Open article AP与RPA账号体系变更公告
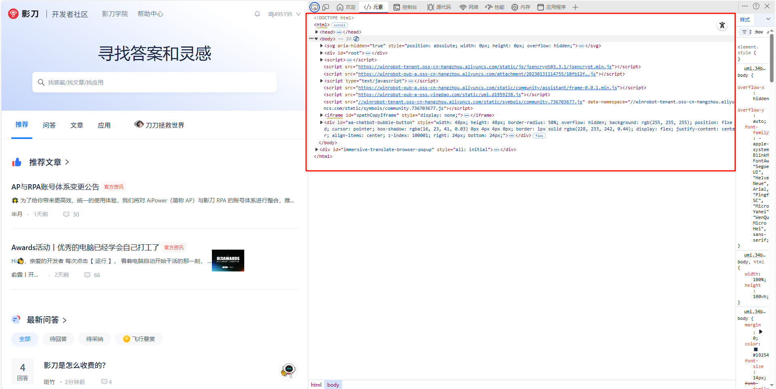This screenshot has height=389, width=776. tap(55, 187)
